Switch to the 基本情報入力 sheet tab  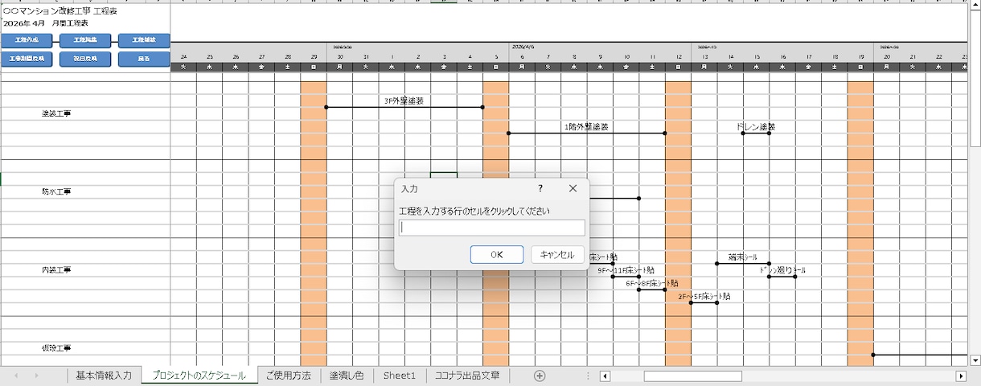(104, 376)
